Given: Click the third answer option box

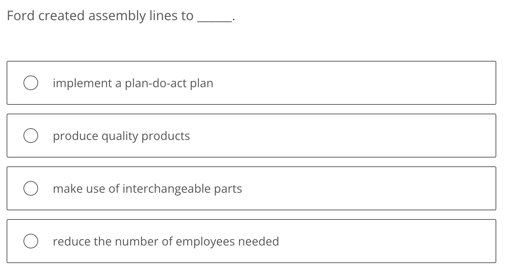Looking at the screenshot, I should [x=251, y=188].
